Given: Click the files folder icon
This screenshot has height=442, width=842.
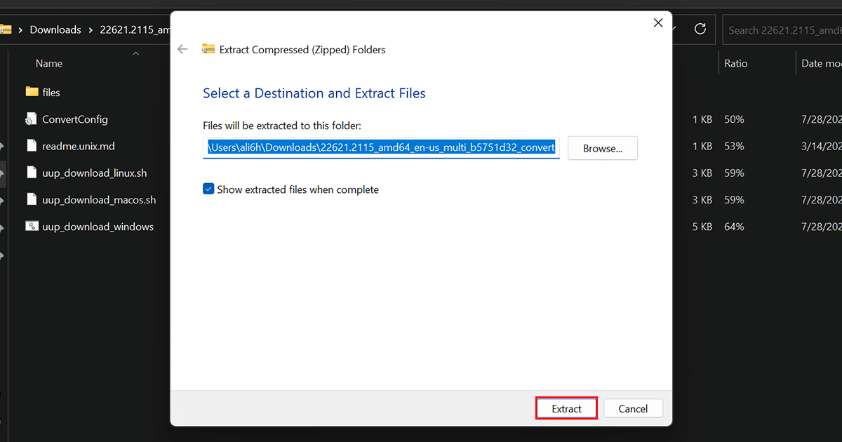Looking at the screenshot, I should [x=32, y=92].
